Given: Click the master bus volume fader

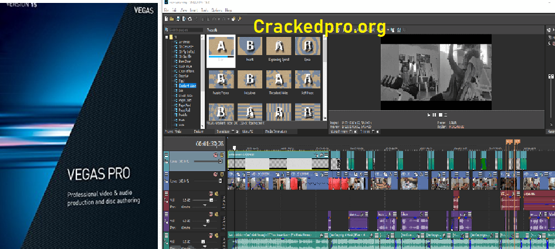Looking at the screenshot, I should (550, 76).
